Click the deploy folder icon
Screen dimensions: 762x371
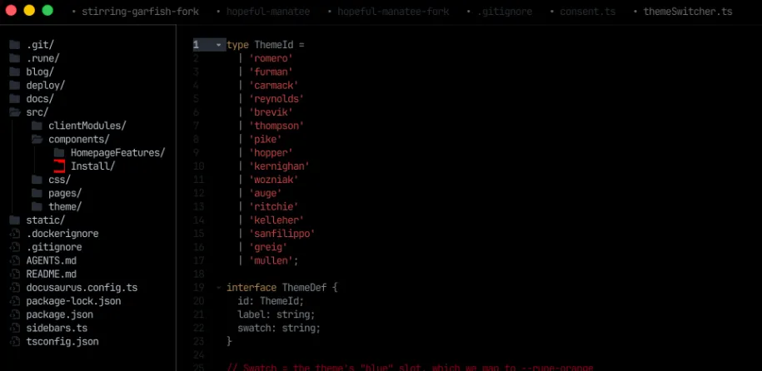[x=15, y=86]
